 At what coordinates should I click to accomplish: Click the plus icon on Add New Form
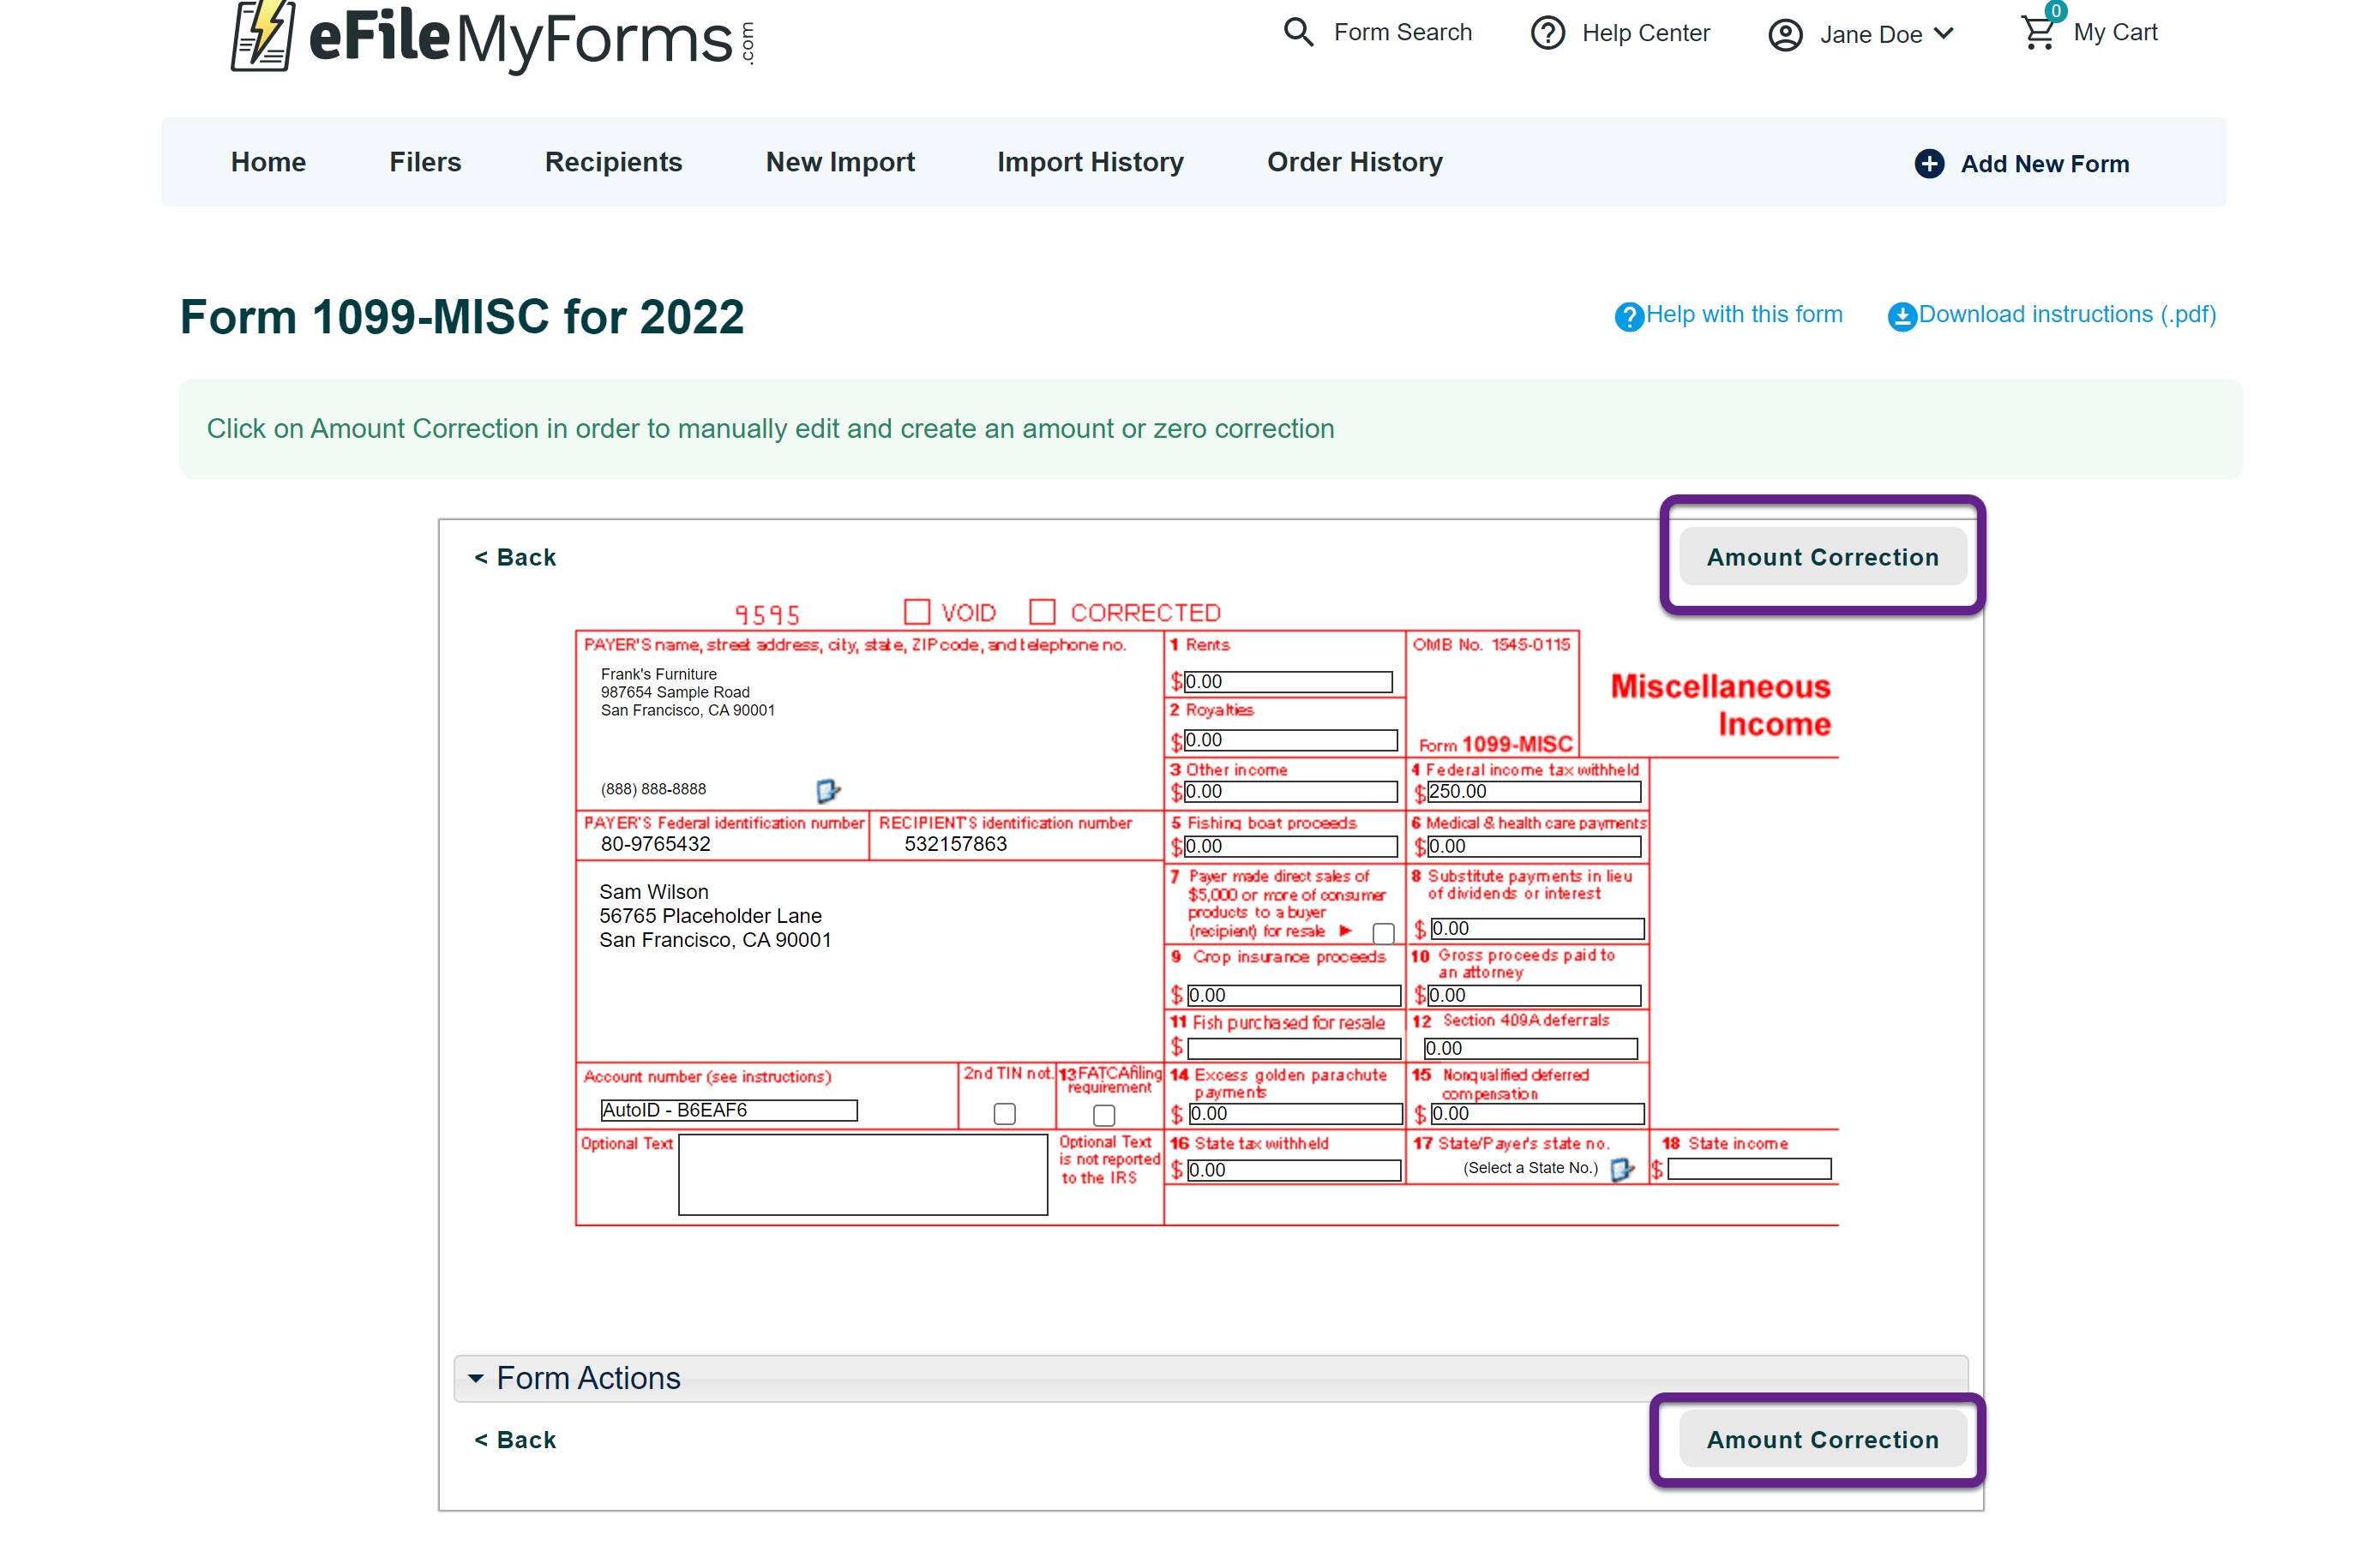point(1929,163)
